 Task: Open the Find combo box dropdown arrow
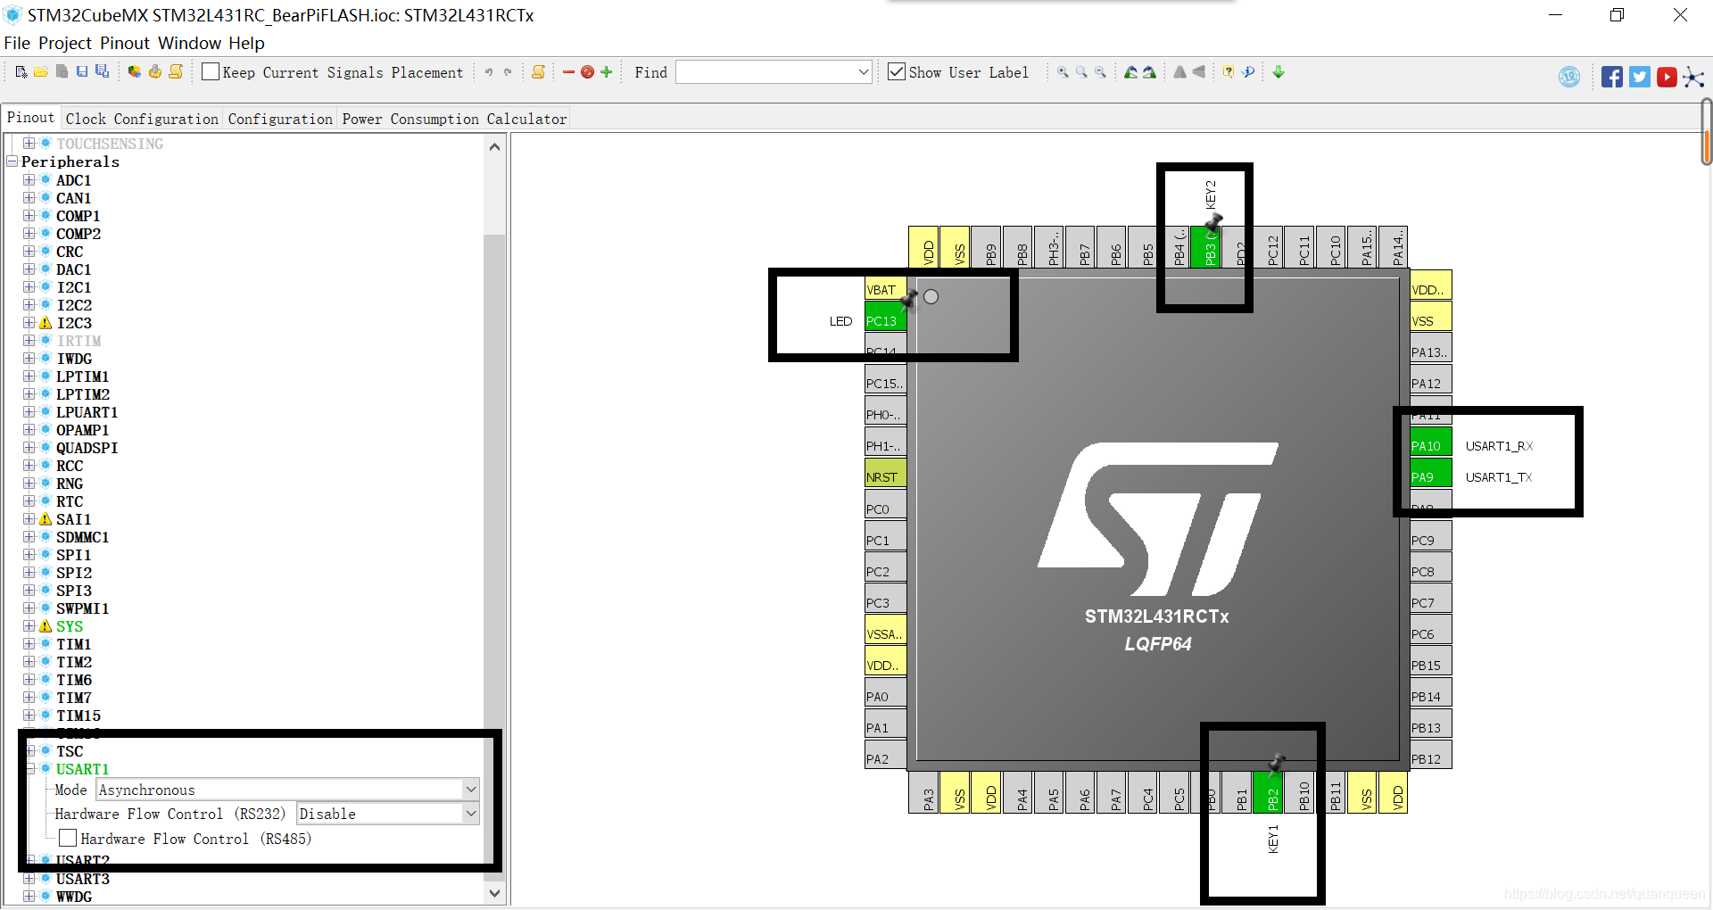(863, 72)
